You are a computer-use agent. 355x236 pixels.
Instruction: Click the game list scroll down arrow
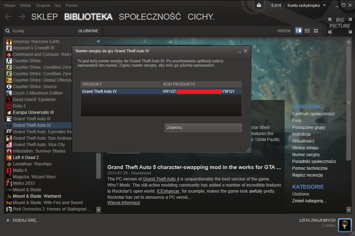click(x=98, y=210)
